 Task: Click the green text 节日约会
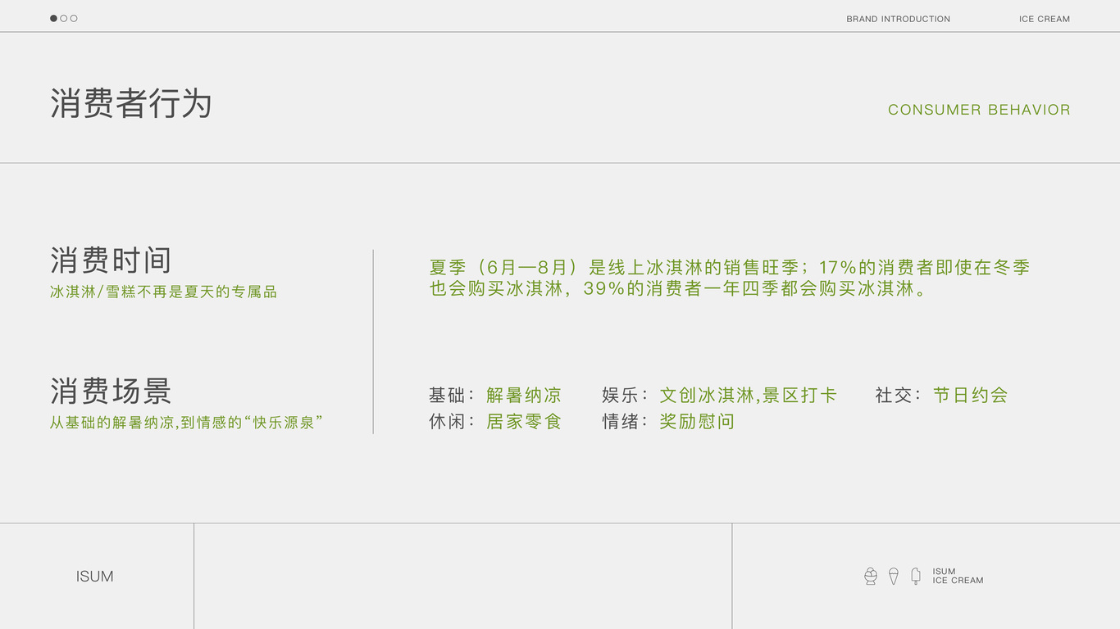(x=970, y=396)
